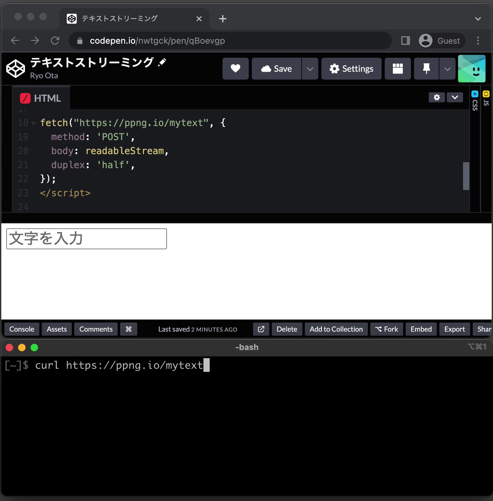Open pen in new window icon
This screenshot has width=493, height=501.
[261, 329]
